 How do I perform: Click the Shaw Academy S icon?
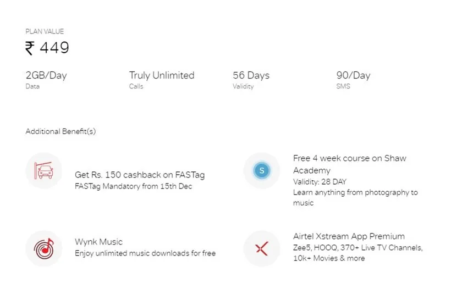click(262, 171)
